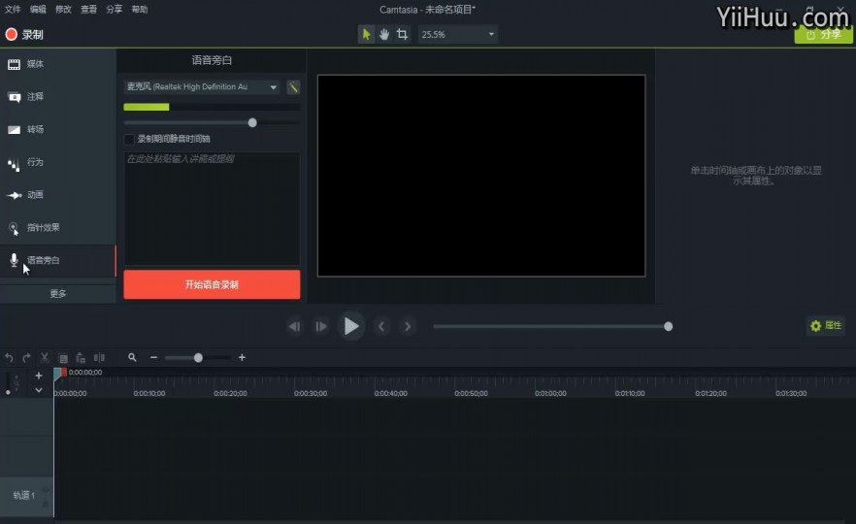Zoom in timeline with plus icon
The width and height of the screenshot is (856, 524).
coord(242,357)
